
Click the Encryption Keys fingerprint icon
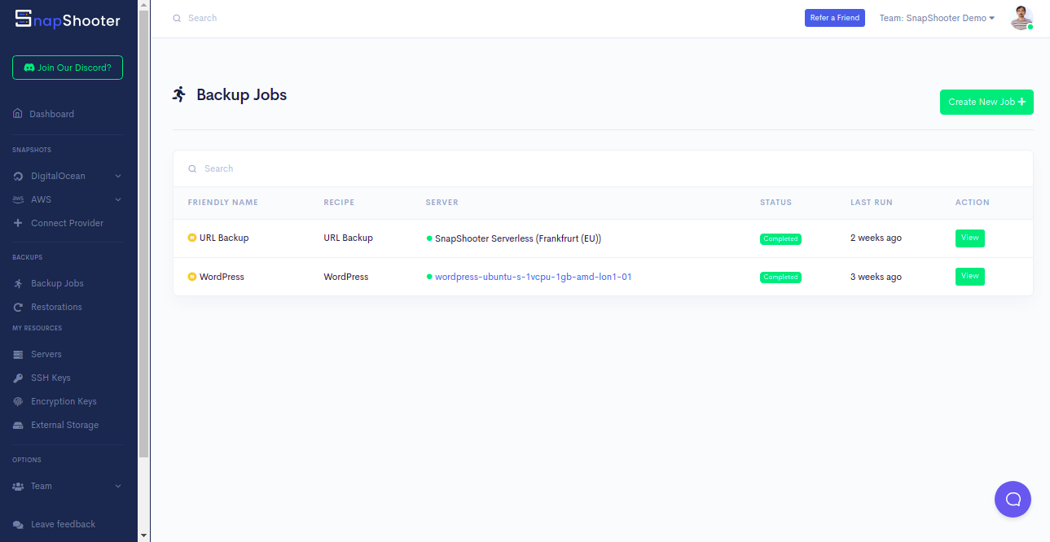pyautogui.click(x=18, y=401)
